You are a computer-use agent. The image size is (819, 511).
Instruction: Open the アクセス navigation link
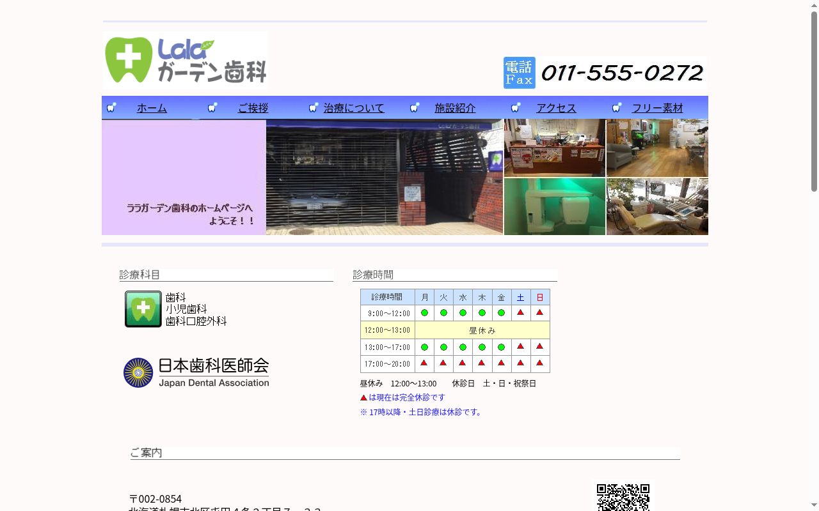[x=556, y=108]
